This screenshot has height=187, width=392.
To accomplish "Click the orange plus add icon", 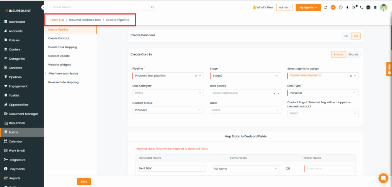I will 333,7.
